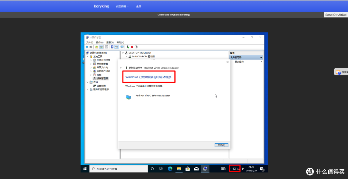Image resolution: width=348 pixels, height=179 pixels.
Task: Expand the 性能 node
Action: pos(91,75)
